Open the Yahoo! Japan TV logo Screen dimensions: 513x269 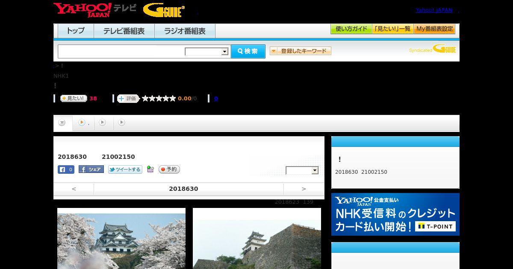click(95, 10)
